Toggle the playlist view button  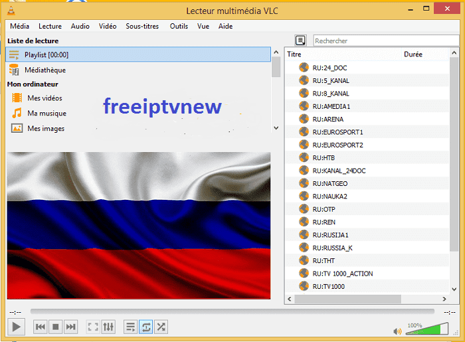click(x=130, y=327)
